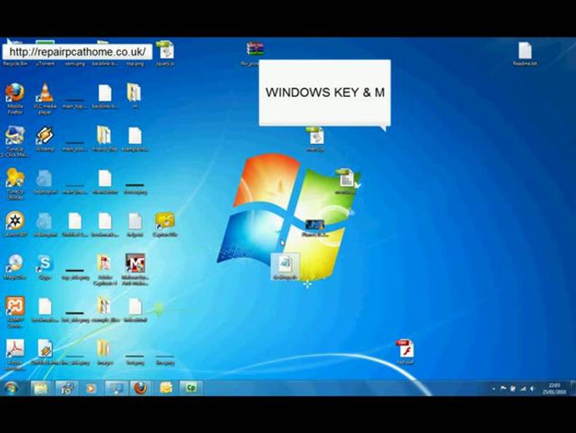The image size is (576, 433).
Task: Open the taskbar clock and date
Action: pyautogui.click(x=554, y=389)
